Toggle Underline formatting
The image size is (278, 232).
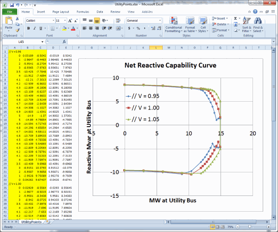[41, 28]
